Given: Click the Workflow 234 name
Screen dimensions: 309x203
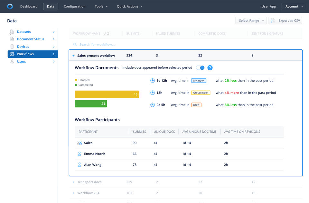Looking at the screenshot, I should 88,193.
